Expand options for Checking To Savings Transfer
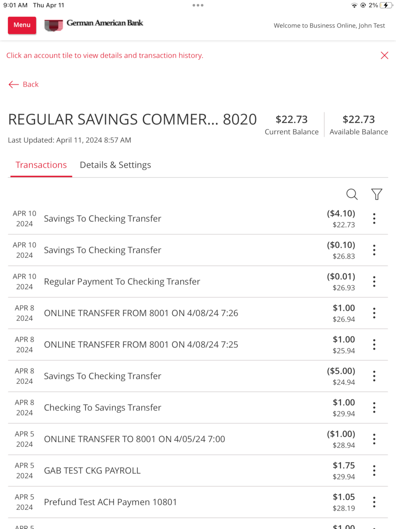The image size is (396, 529). click(374, 408)
